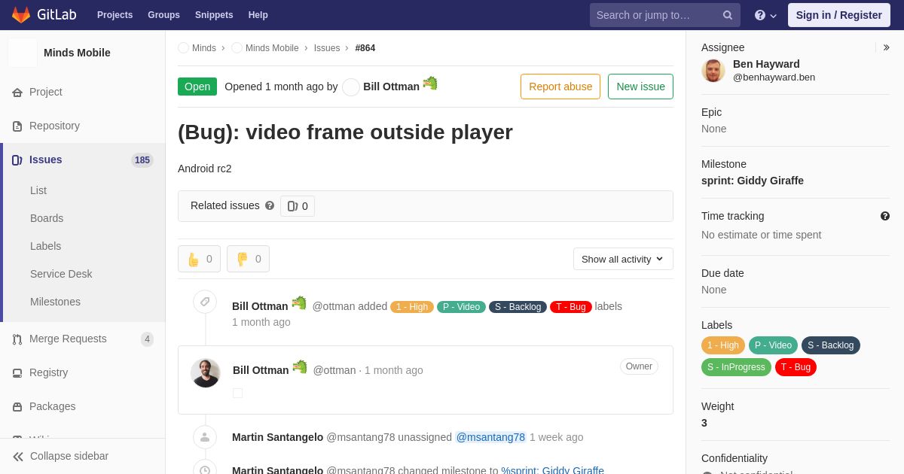Click Ben Hayward assignee name
904x474 pixels.
tap(766, 64)
